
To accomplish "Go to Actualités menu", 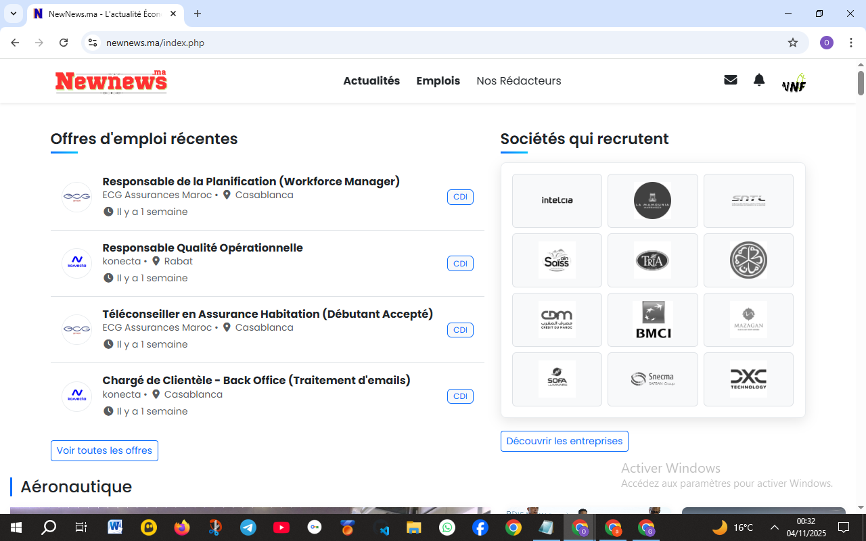I will (371, 80).
